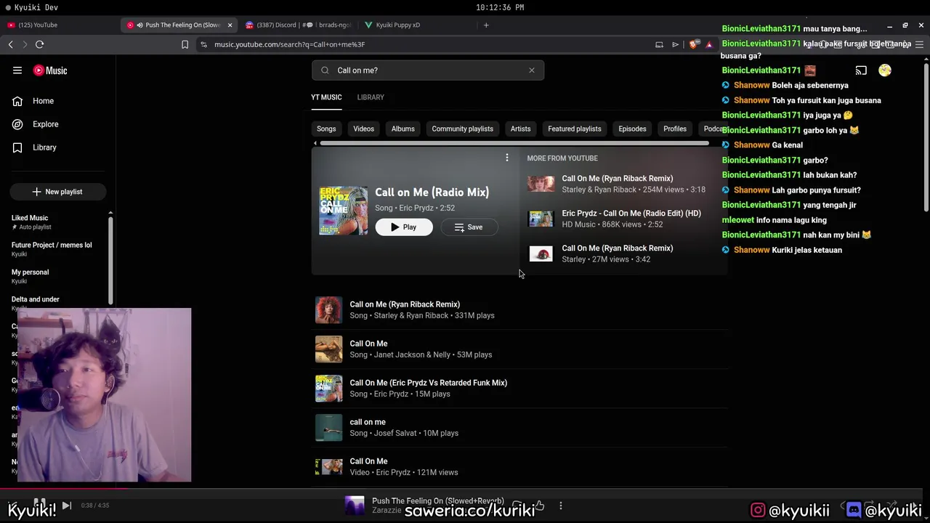Open the account avatar menu
The image size is (930, 523).
[884, 70]
